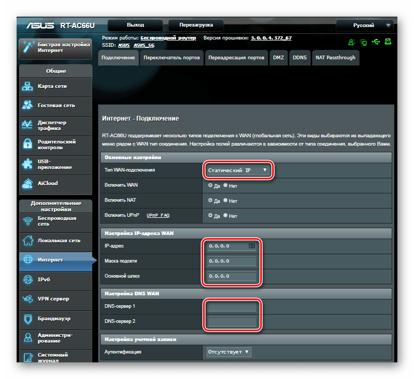Open the Аутентификация dropdown Отсутствует
The image size is (414, 379).
pyautogui.click(x=229, y=352)
